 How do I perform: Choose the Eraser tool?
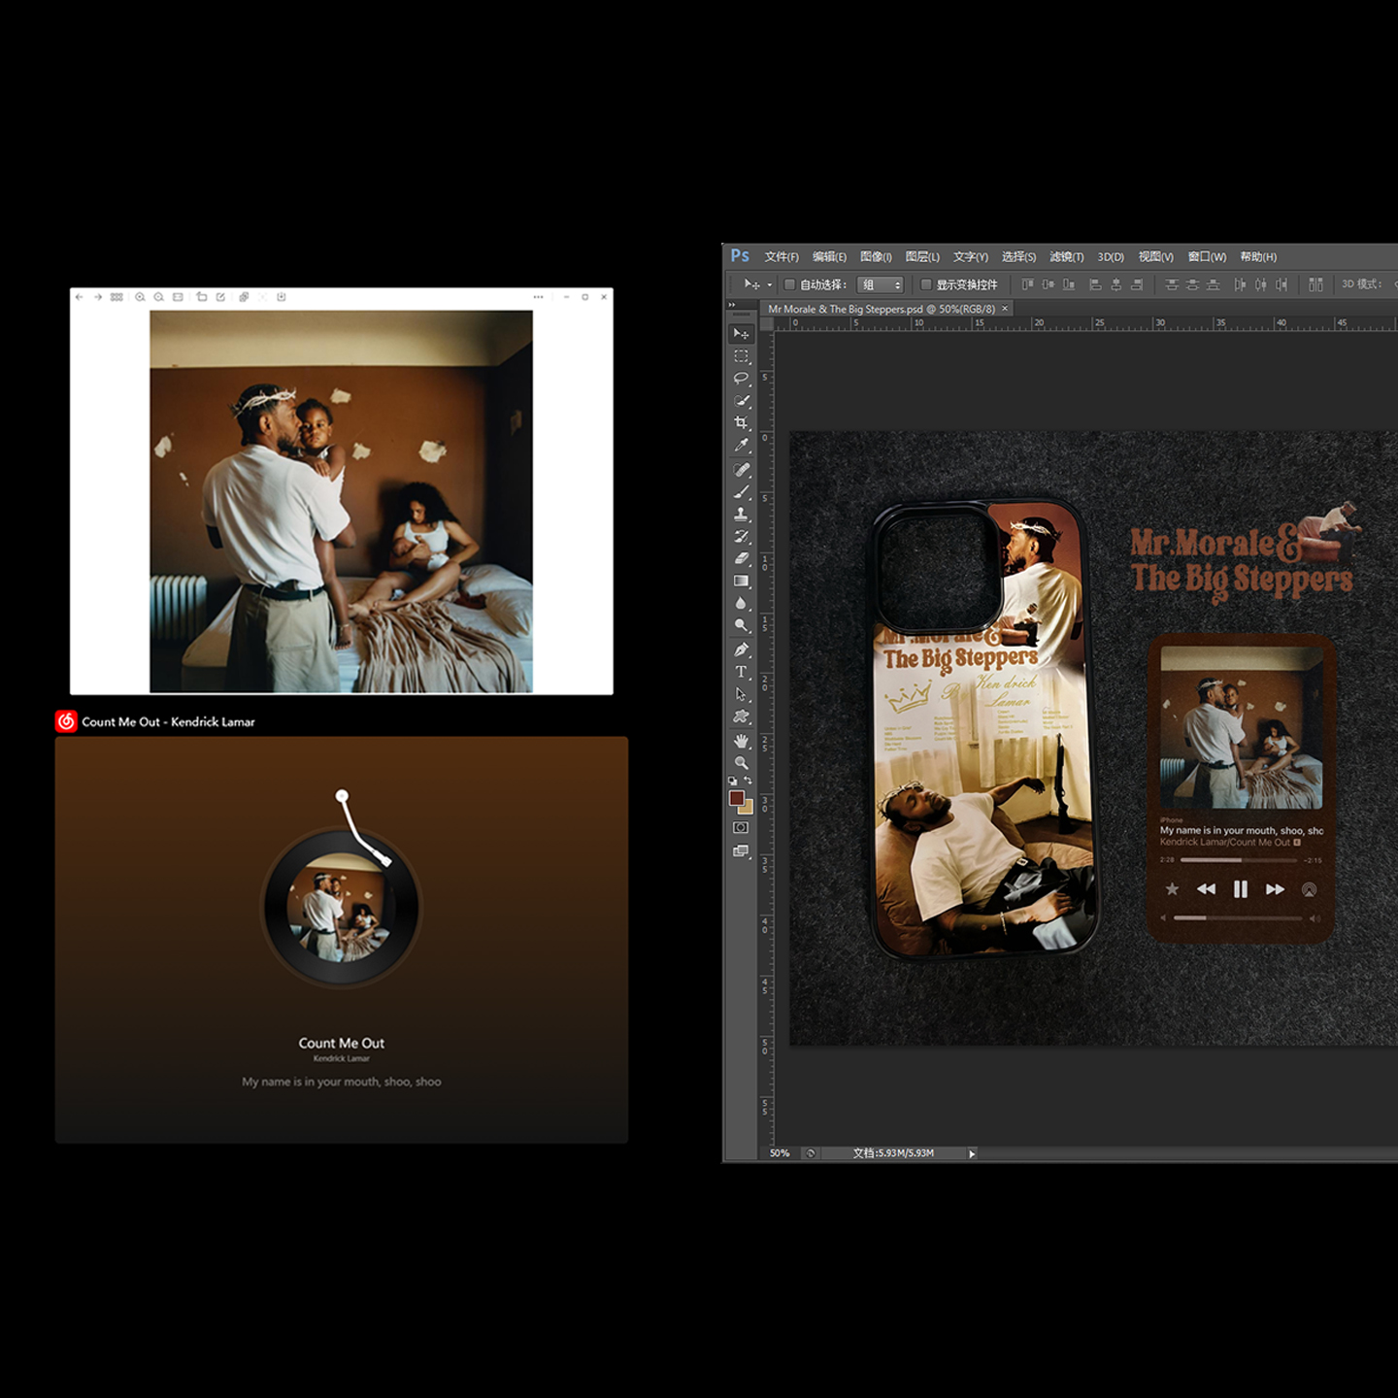click(x=741, y=559)
